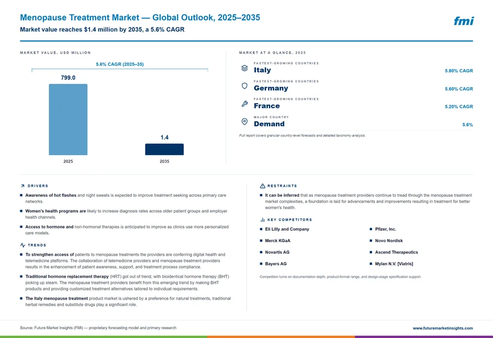
Task: Click the warning triangle icon next to Restraints
Action: 262,186
